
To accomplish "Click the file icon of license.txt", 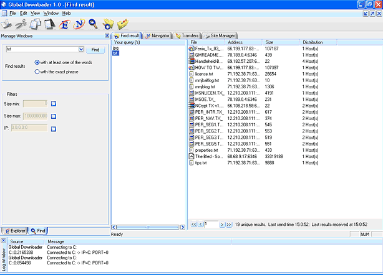I will (192, 74).
